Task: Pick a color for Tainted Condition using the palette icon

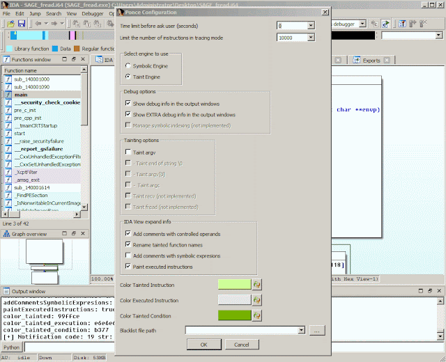Action: (257, 315)
